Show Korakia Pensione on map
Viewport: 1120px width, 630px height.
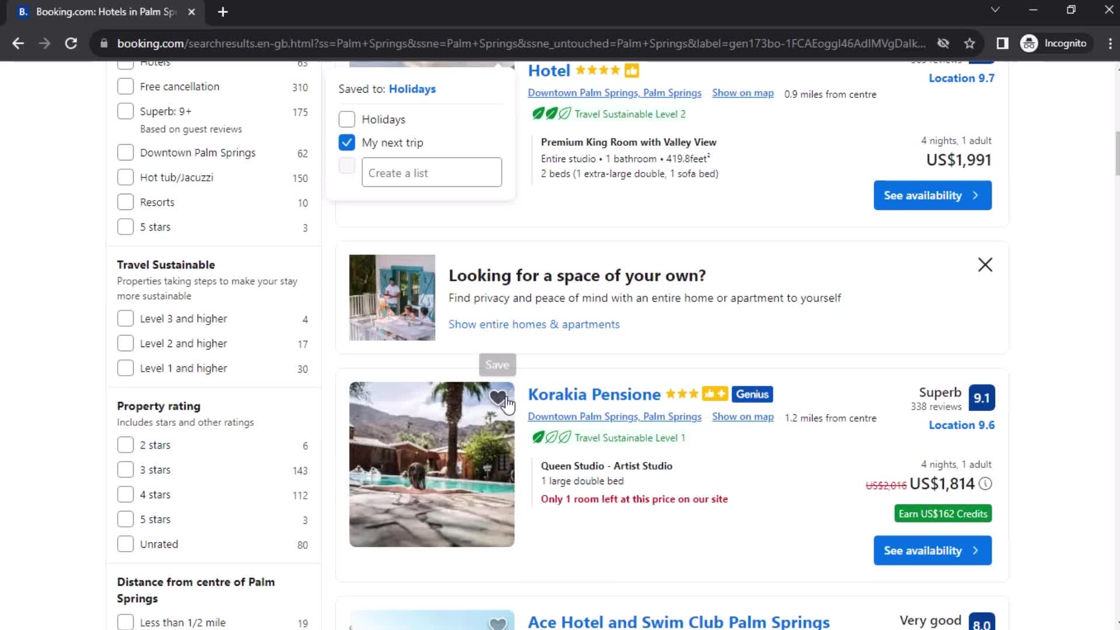(x=743, y=416)
